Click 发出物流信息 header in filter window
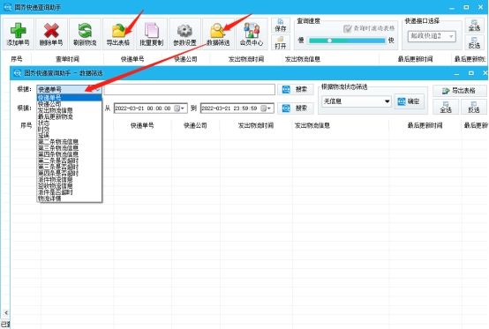Image resolution: width=489 pixels, height=329 pixels. (x=312, y=125)
